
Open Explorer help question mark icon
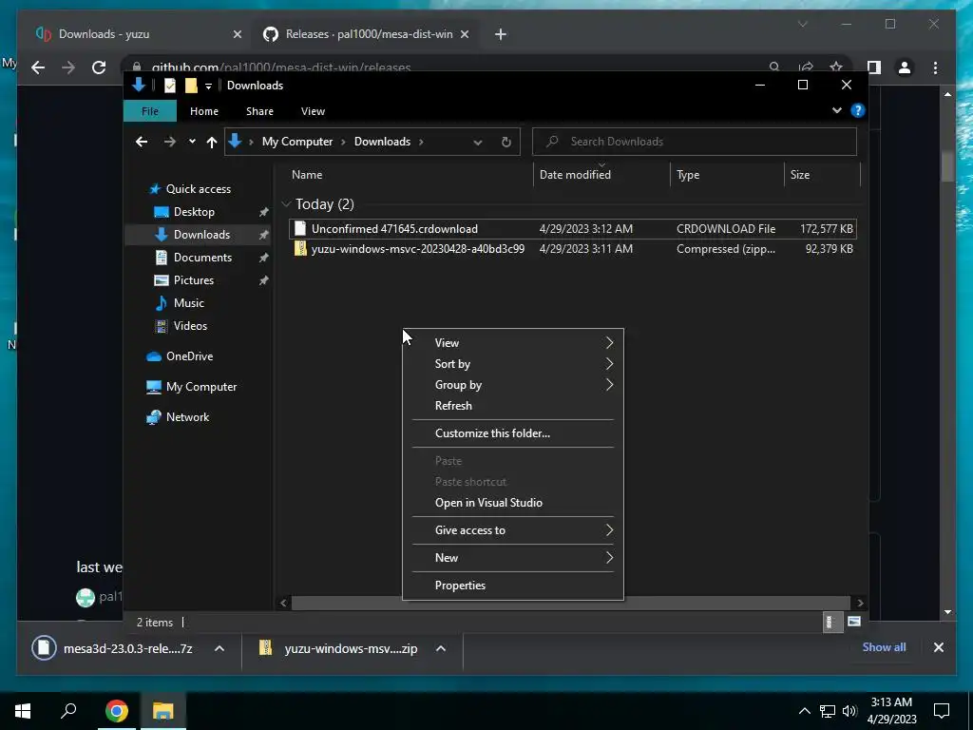pos(858,110)
